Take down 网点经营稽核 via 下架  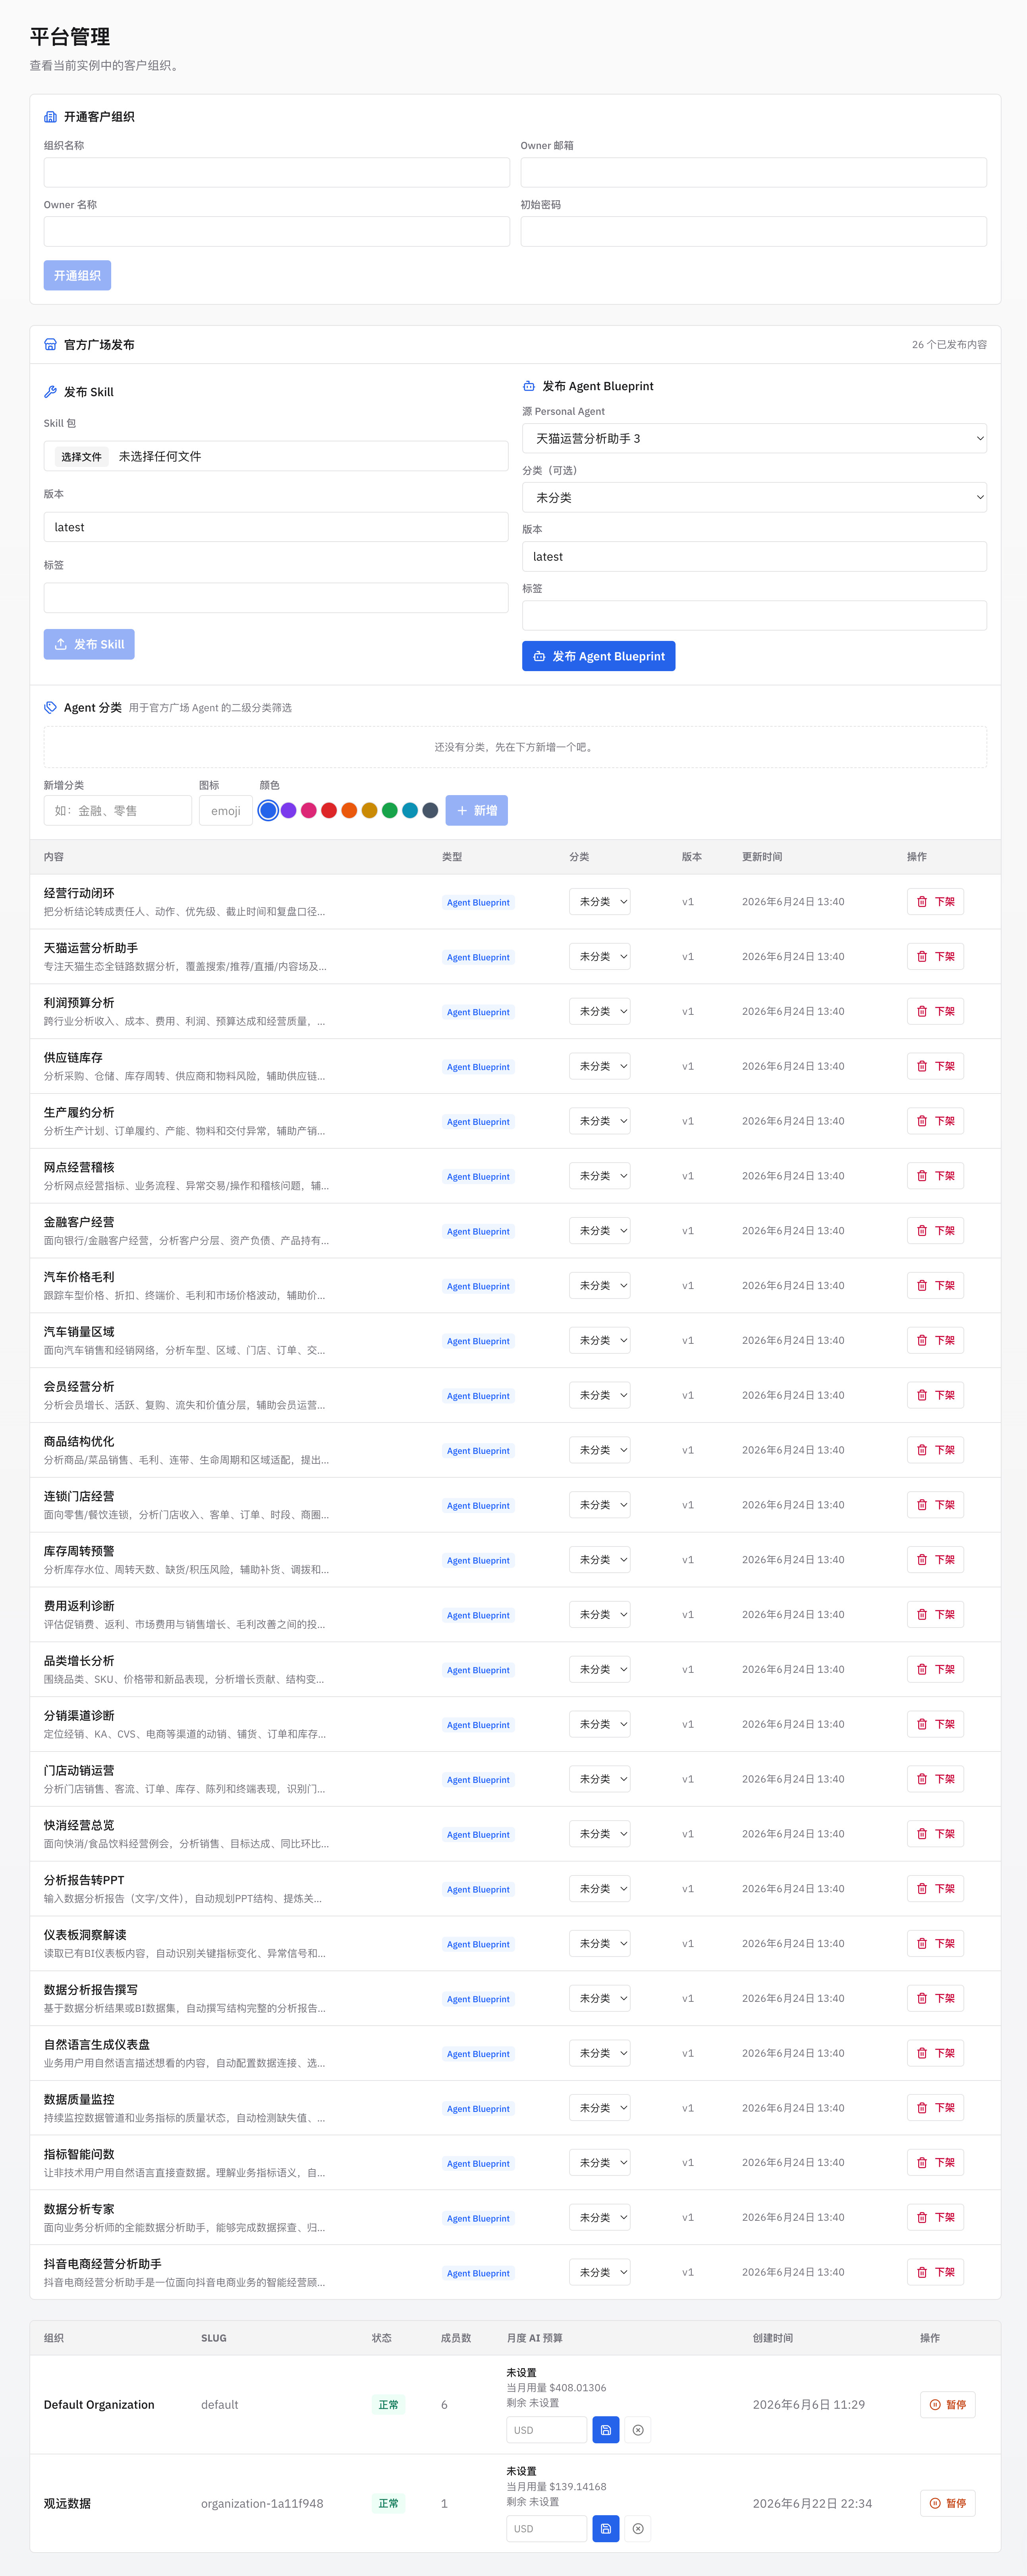click(935, 1176)
